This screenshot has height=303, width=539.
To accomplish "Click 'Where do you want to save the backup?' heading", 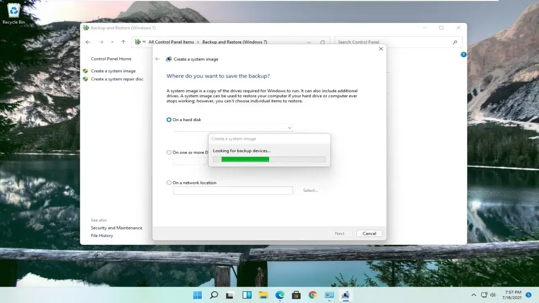I will click(x=218, y=76).
